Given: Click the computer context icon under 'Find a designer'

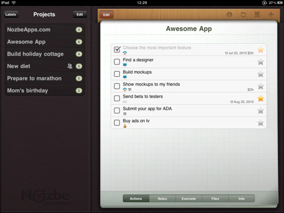Looking at the screenshot, I should coord(125,64).
